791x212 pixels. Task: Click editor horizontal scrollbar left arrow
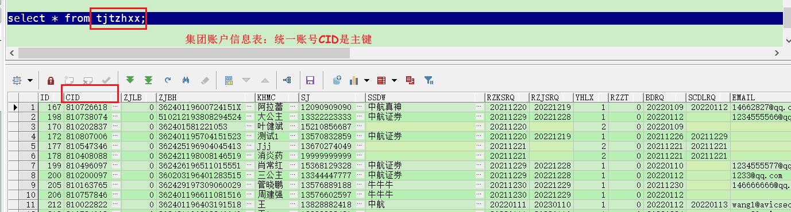point(12,53)
